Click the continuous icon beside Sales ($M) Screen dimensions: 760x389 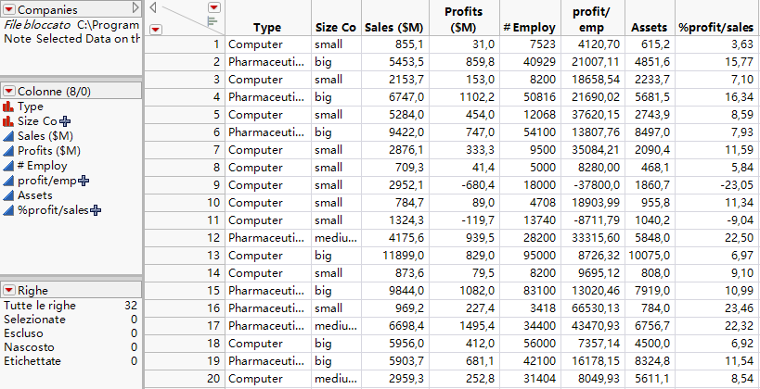click(x=9, y=136)
